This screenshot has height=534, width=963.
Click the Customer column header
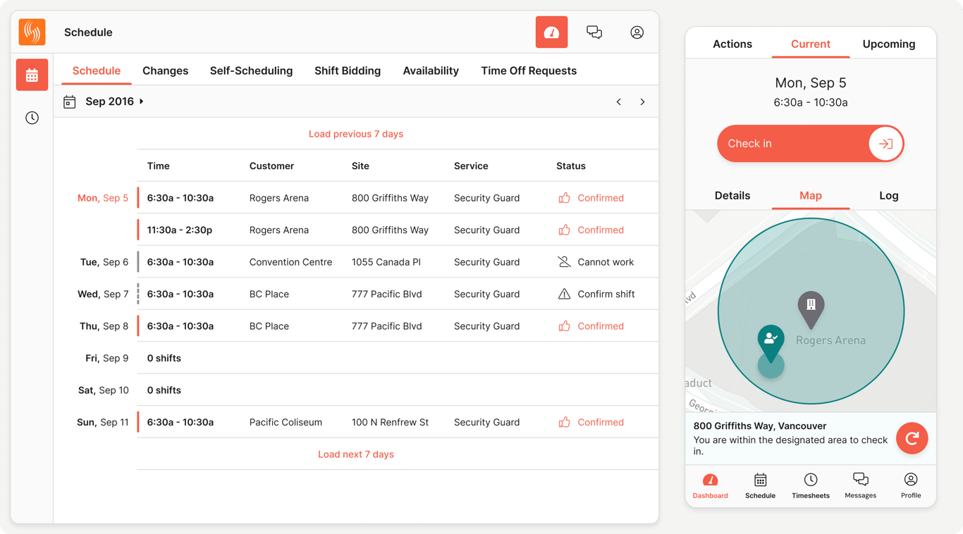pos(271,166)
